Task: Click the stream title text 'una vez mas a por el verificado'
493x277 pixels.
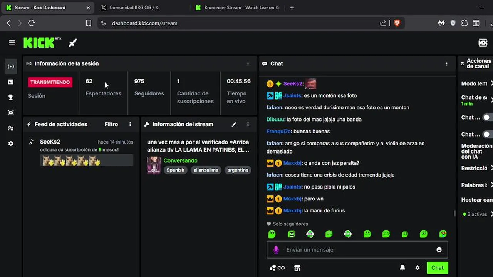Action: [x=198, y=146]
